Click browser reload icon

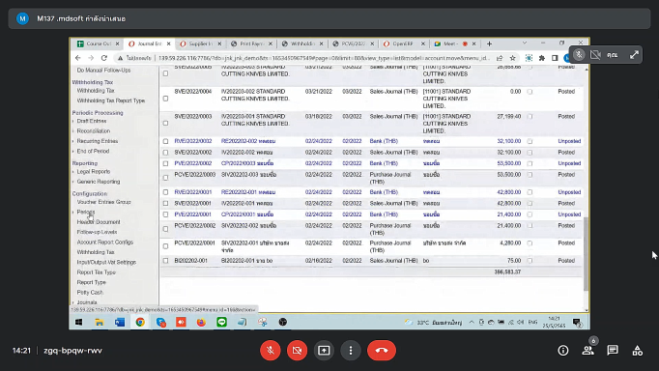104,58
